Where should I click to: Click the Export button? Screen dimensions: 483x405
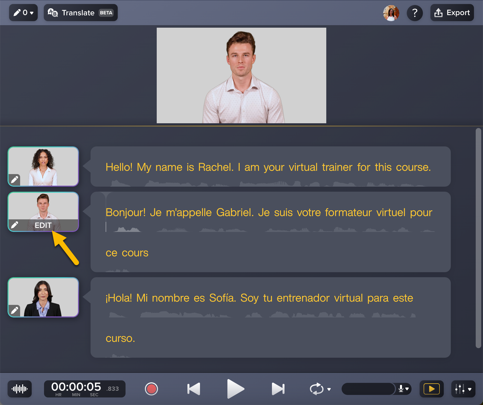pos(452,13)
